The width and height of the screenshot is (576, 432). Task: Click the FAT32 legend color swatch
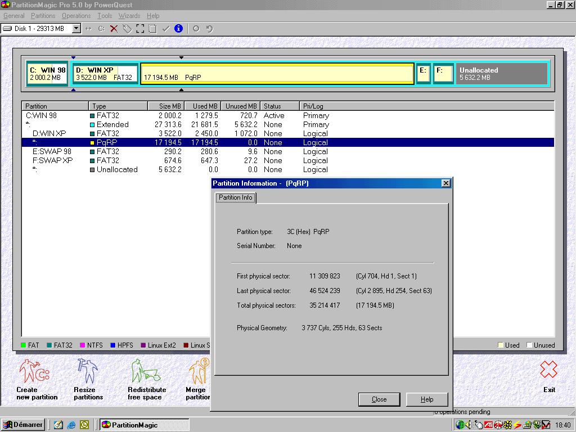tap(49, 345)
